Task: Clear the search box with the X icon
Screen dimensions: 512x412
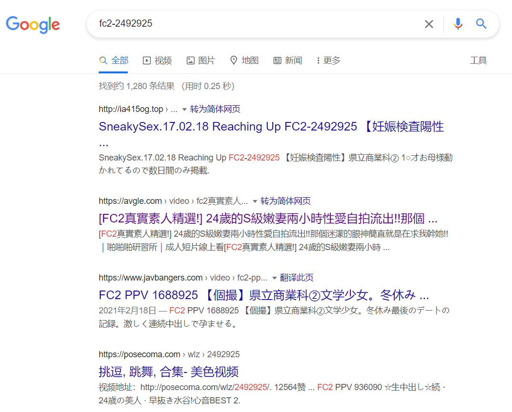Action: 429,24
